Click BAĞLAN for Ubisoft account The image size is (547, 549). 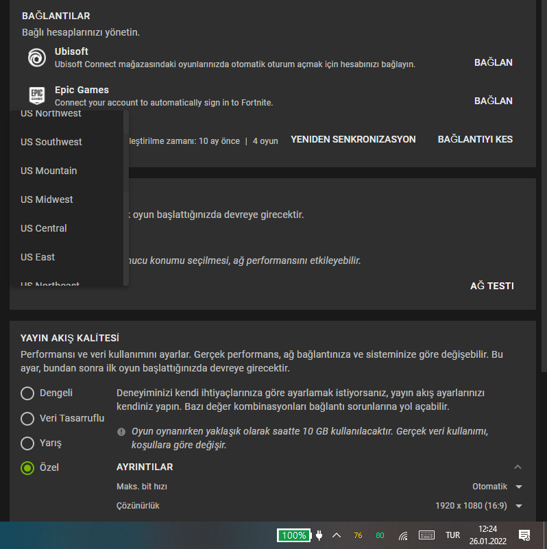point(493,62)
